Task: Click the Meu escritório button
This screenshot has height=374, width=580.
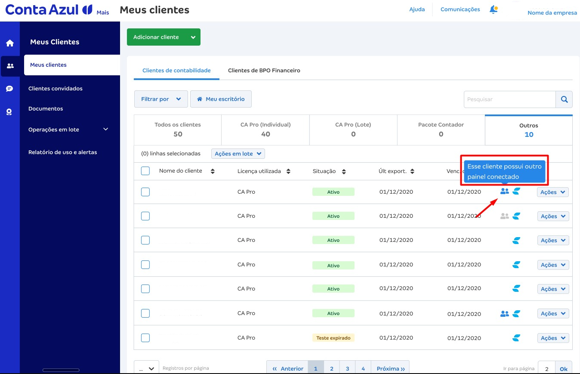Action: (x=221, y=99)
